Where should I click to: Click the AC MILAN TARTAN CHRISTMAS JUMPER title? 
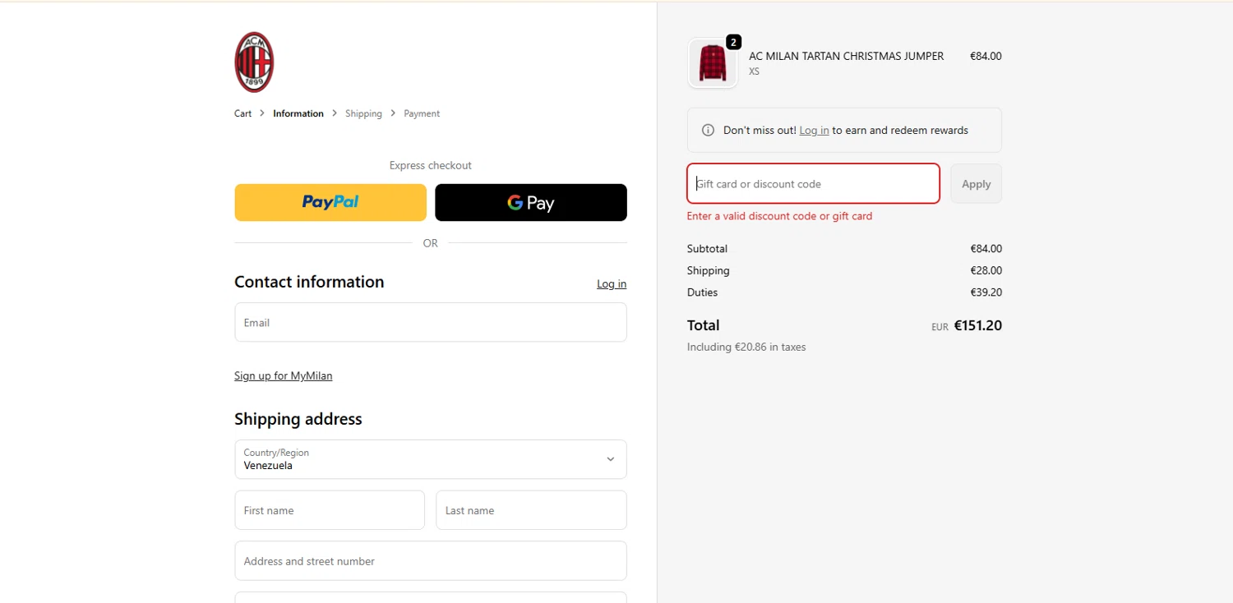coord(846,56)
